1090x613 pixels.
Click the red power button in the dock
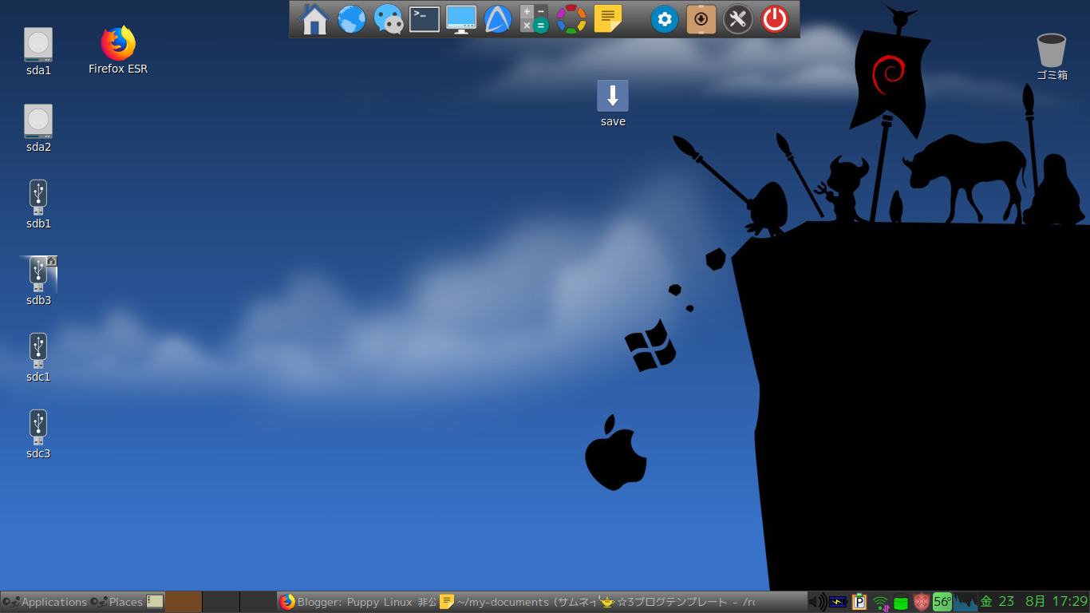point(775,19)
